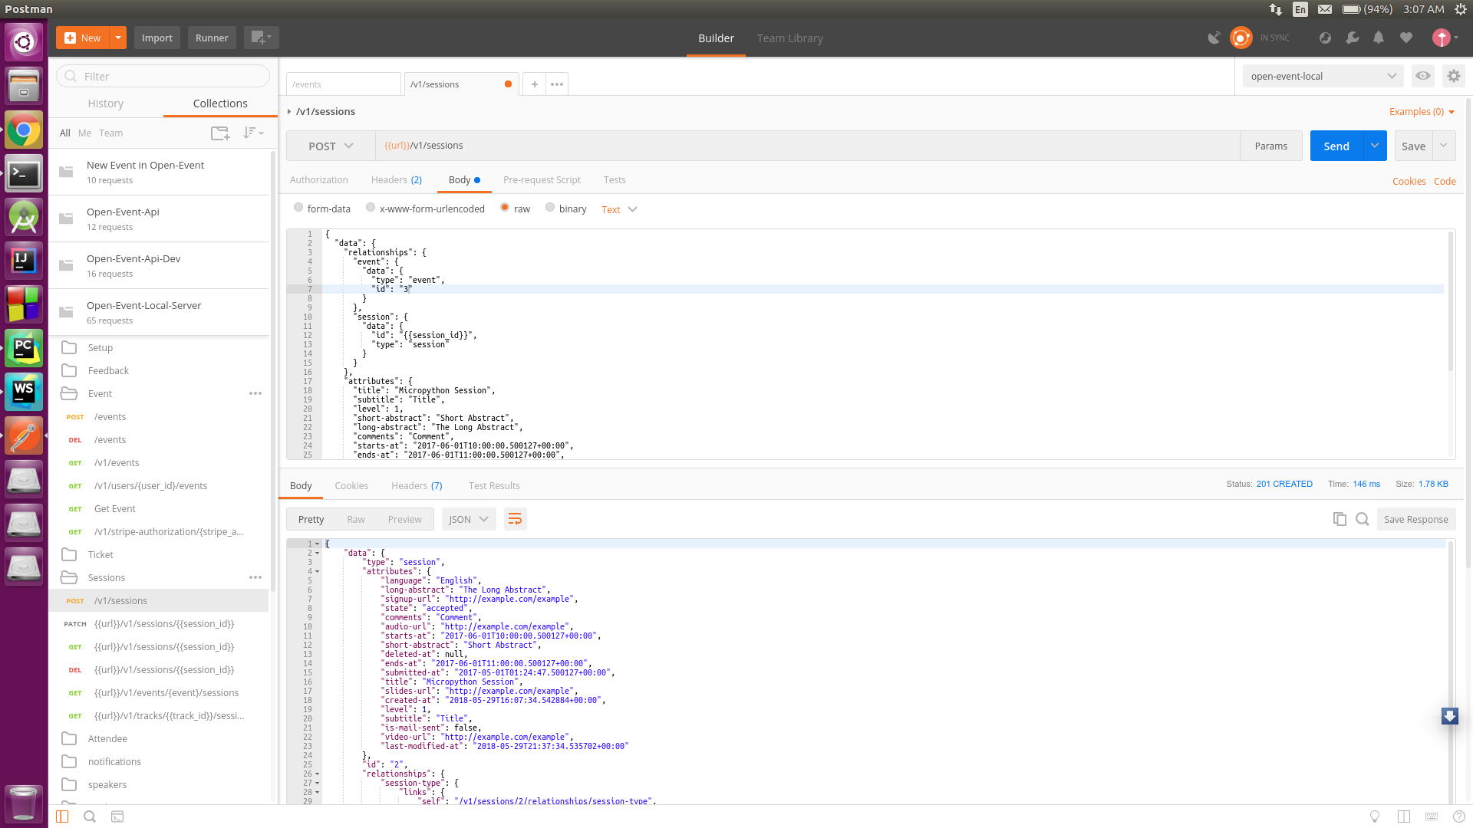The height and width of the screenshot is (828, 1473).
Task: Toggle two-pane view icon
Action: [1404, 816]
